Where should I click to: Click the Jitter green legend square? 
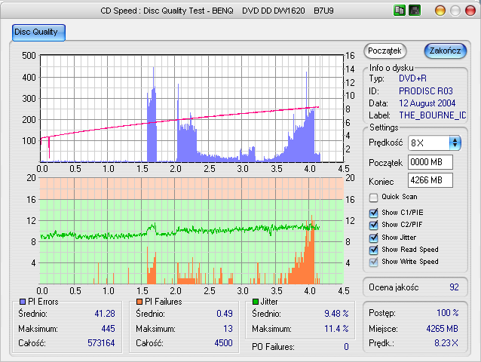(x=256, y=302)
